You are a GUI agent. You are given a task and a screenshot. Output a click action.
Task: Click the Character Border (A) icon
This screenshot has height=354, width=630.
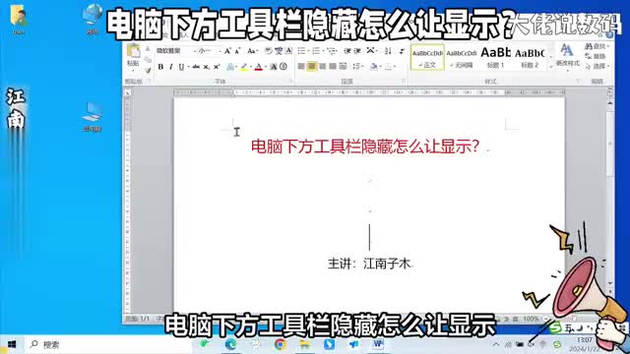tap(288, 51)
